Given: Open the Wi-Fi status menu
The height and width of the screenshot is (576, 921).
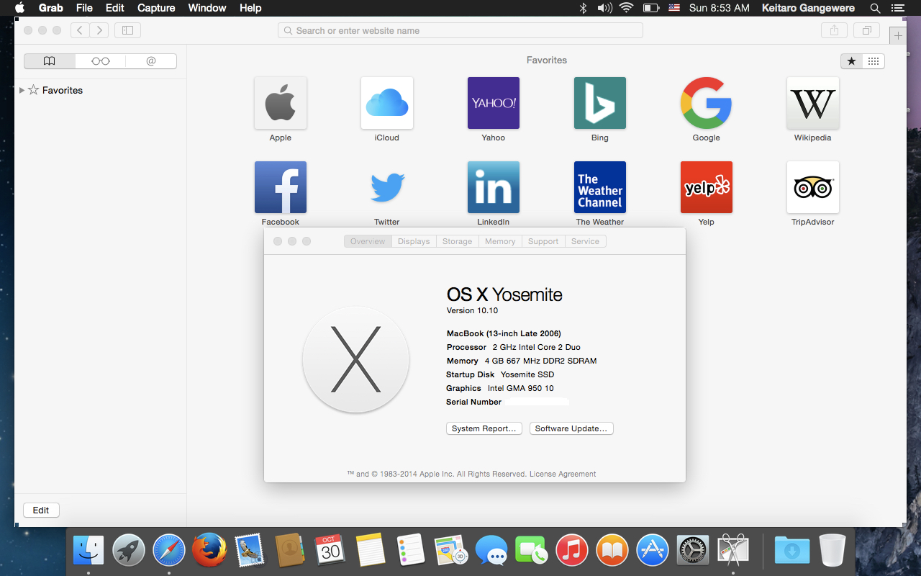Looking at the screenshot, I should 626,8.
